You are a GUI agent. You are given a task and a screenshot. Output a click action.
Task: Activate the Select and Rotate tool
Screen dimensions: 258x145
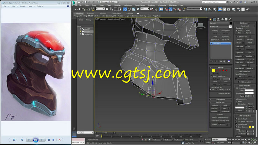pos(129,9)
